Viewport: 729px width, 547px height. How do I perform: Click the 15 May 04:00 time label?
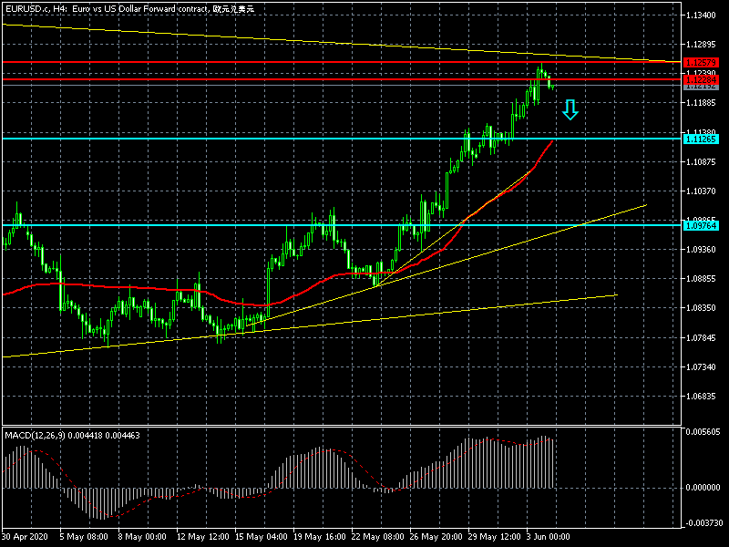click(261, 536)
